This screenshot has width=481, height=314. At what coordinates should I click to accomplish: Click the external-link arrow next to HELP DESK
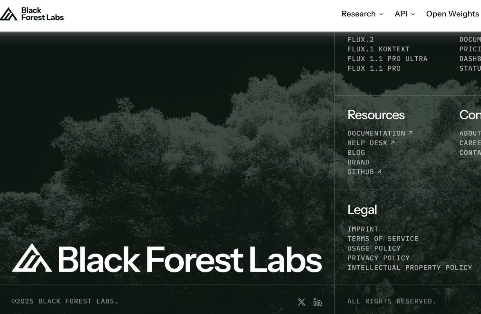[392, 142]
